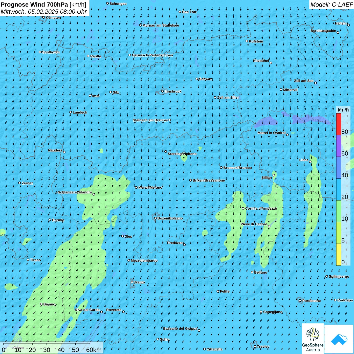Click the Schio label
The height and width of the screenshot is (354, 354).
coord(165,339)
